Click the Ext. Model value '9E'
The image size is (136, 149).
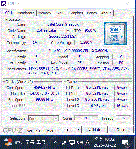pyautogui.click(x=80, y=63)
